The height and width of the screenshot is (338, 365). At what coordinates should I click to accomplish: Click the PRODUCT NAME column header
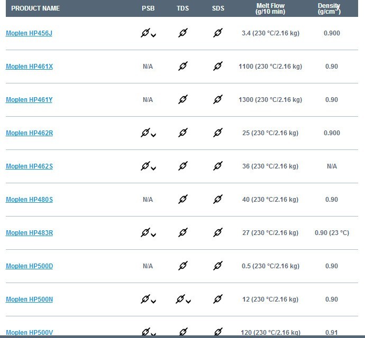[35, 8]
